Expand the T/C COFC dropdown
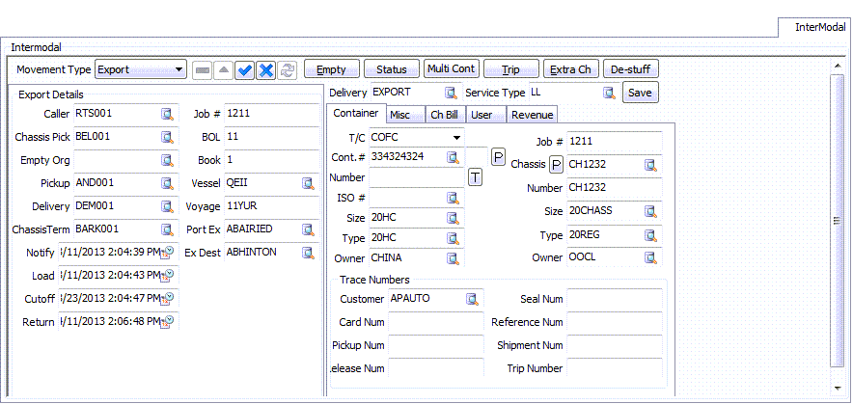Image resolution: width=853 pixels, height=404 pixels. pos(456,138)
